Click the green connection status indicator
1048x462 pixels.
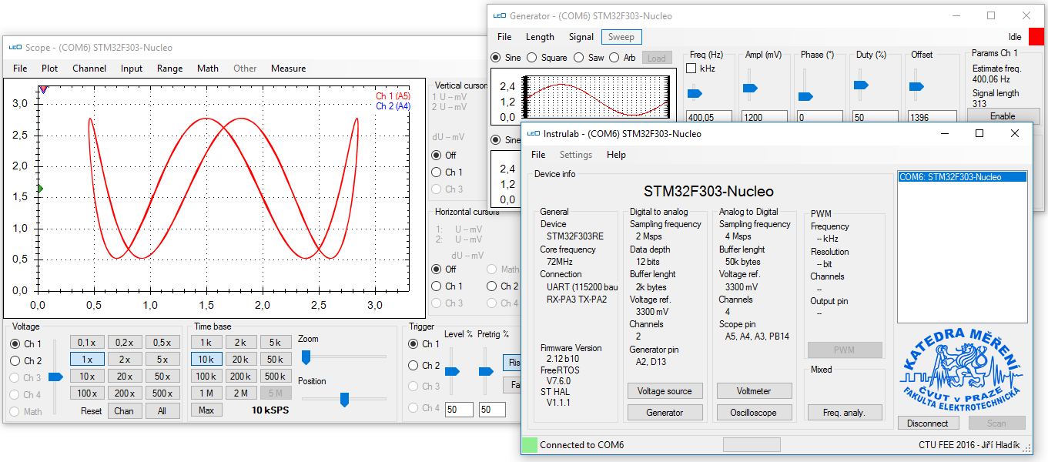529,445
